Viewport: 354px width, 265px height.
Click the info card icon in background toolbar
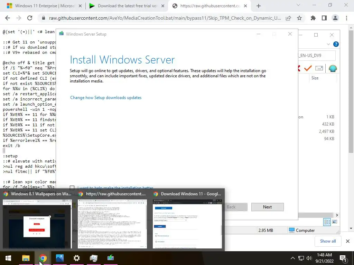(x=319, y=68)
